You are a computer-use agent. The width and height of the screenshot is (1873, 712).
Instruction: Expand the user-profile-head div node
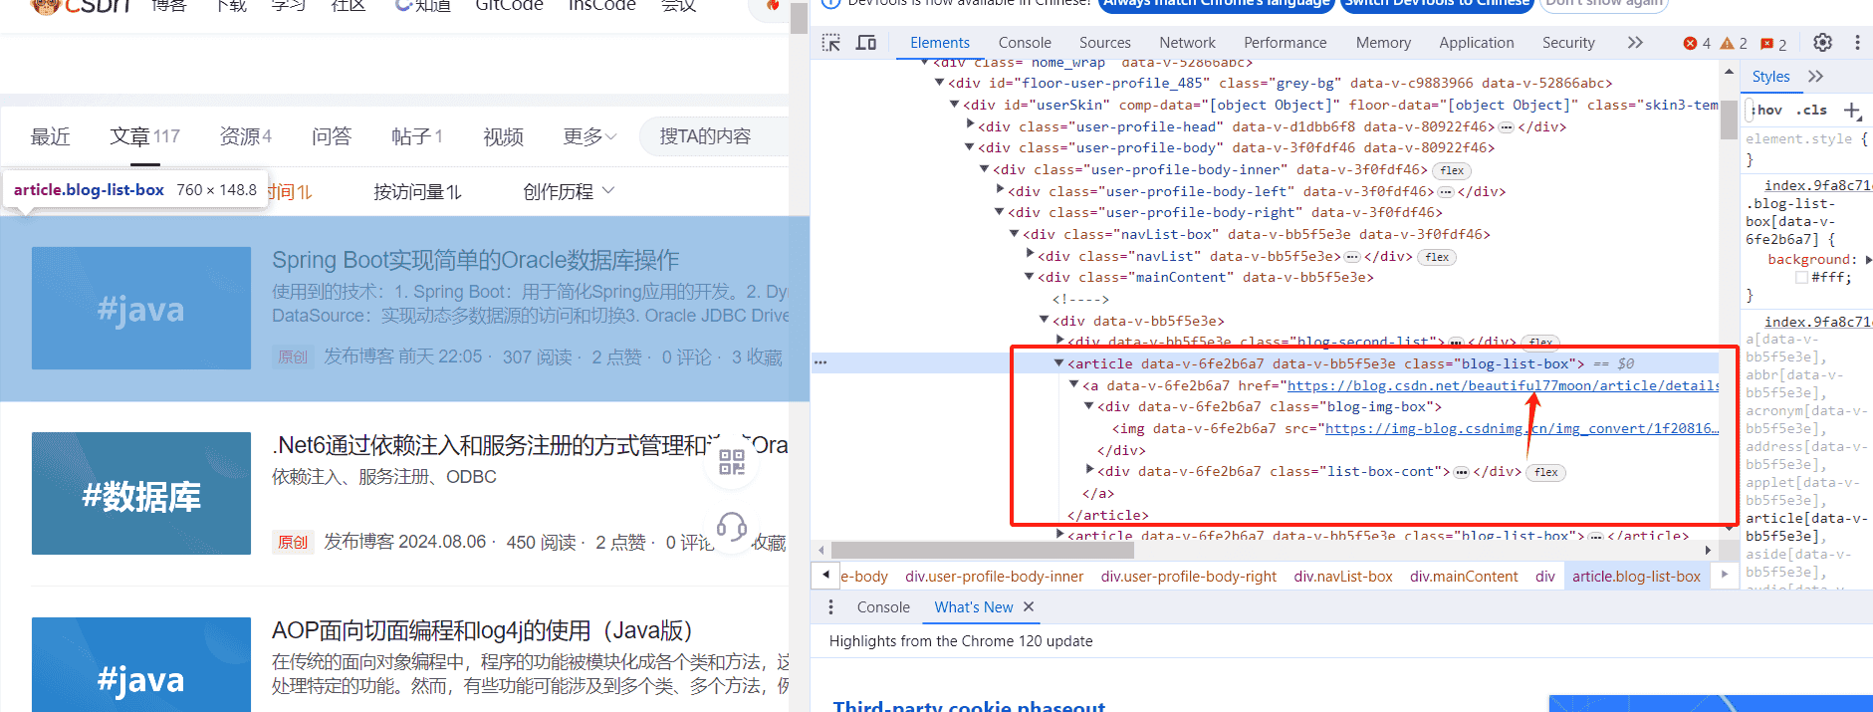970,126
